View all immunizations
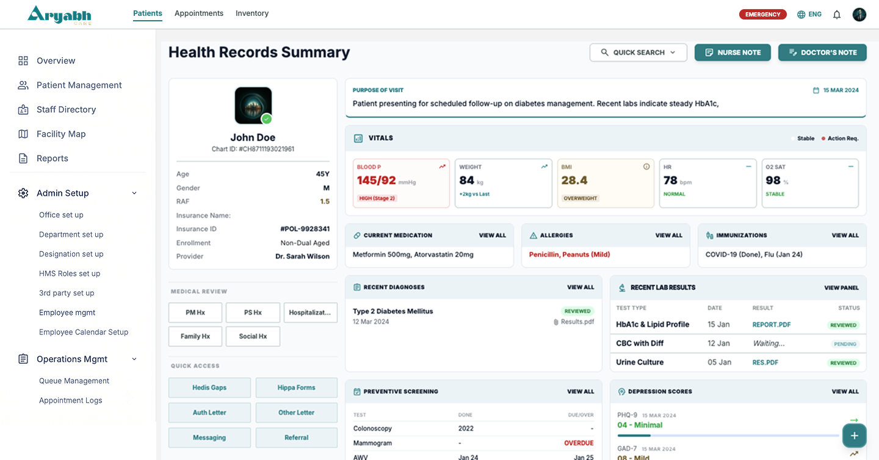Screen dimensions: 879x460 845,235
